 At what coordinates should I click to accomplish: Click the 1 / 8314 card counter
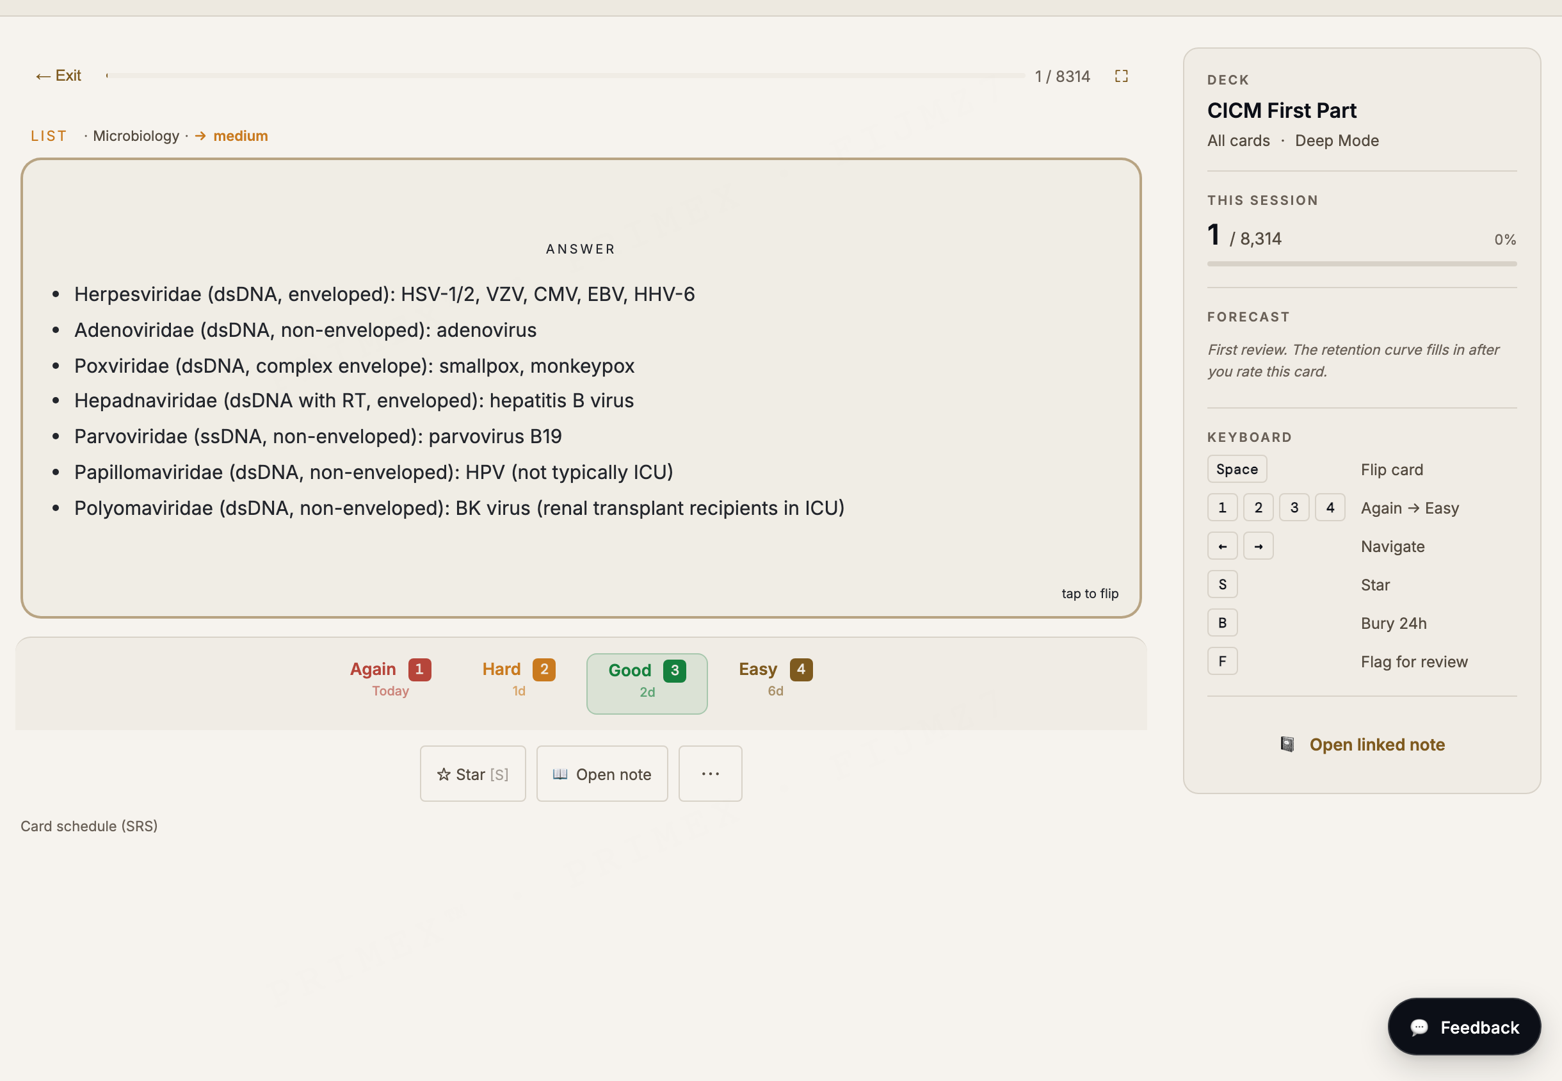[1062, 76]
